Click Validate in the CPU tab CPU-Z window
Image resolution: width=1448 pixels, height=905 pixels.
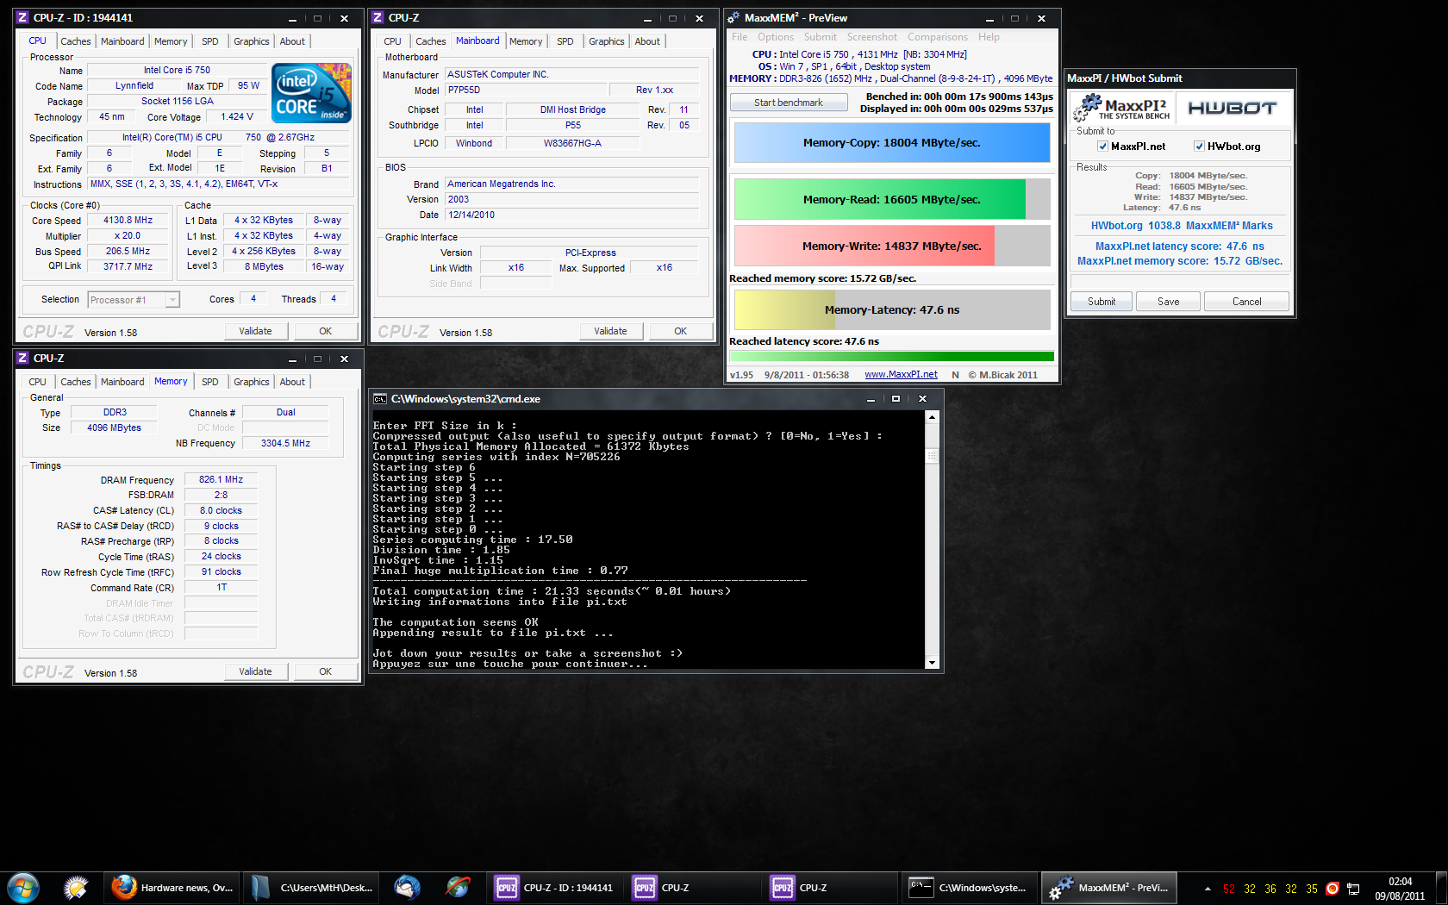(255, 332)
